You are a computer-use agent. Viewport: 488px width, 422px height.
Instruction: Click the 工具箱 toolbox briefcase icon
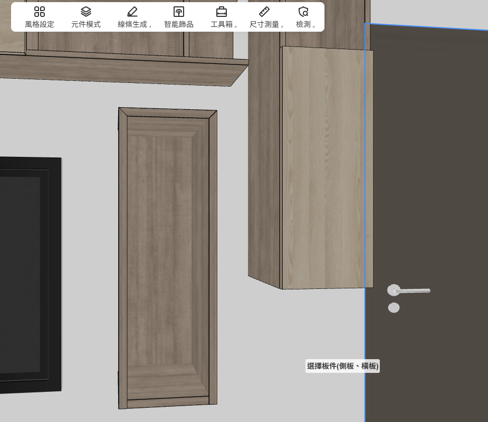[222, 12]
